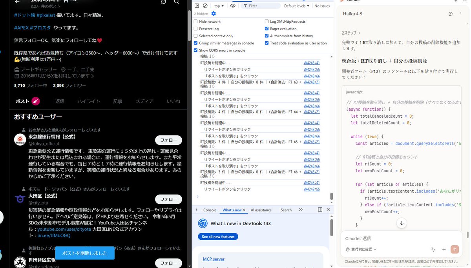
Task: Click the send arrow in Claude's reply box
Action: (x=455, y=249)
